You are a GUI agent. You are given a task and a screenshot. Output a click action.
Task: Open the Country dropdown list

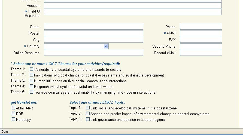click(x=106, y=46)
